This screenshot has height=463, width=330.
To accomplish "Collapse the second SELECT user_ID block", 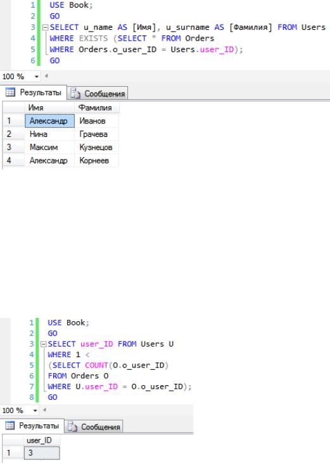I will click(44, 345).
